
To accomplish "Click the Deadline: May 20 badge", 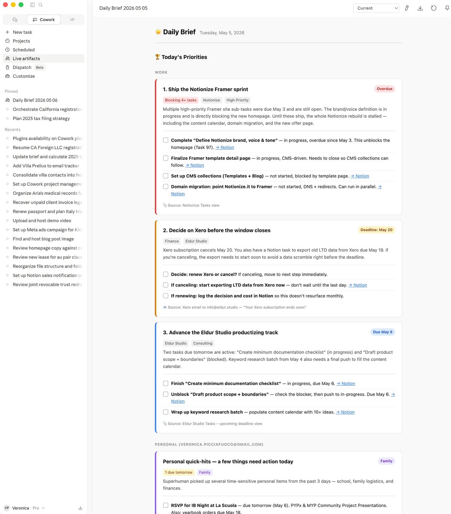I will point(376,230).
